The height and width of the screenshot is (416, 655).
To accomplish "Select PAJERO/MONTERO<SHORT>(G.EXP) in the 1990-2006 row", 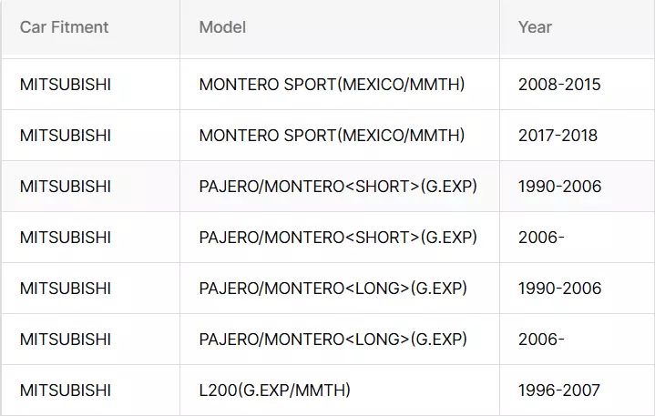I will click(338, 186).
